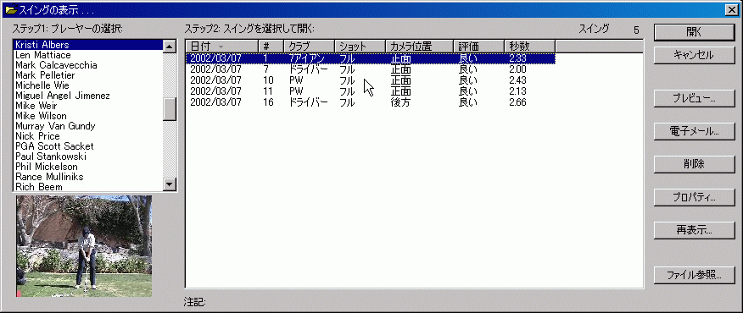Select swing #10 PW row

pos(370,80)
